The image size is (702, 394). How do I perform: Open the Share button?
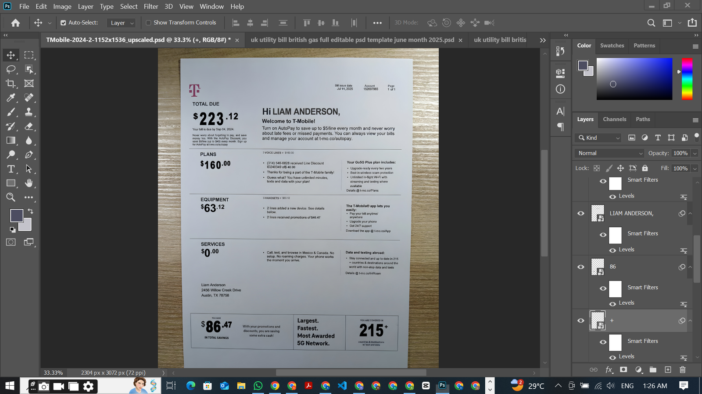(692, 23)
